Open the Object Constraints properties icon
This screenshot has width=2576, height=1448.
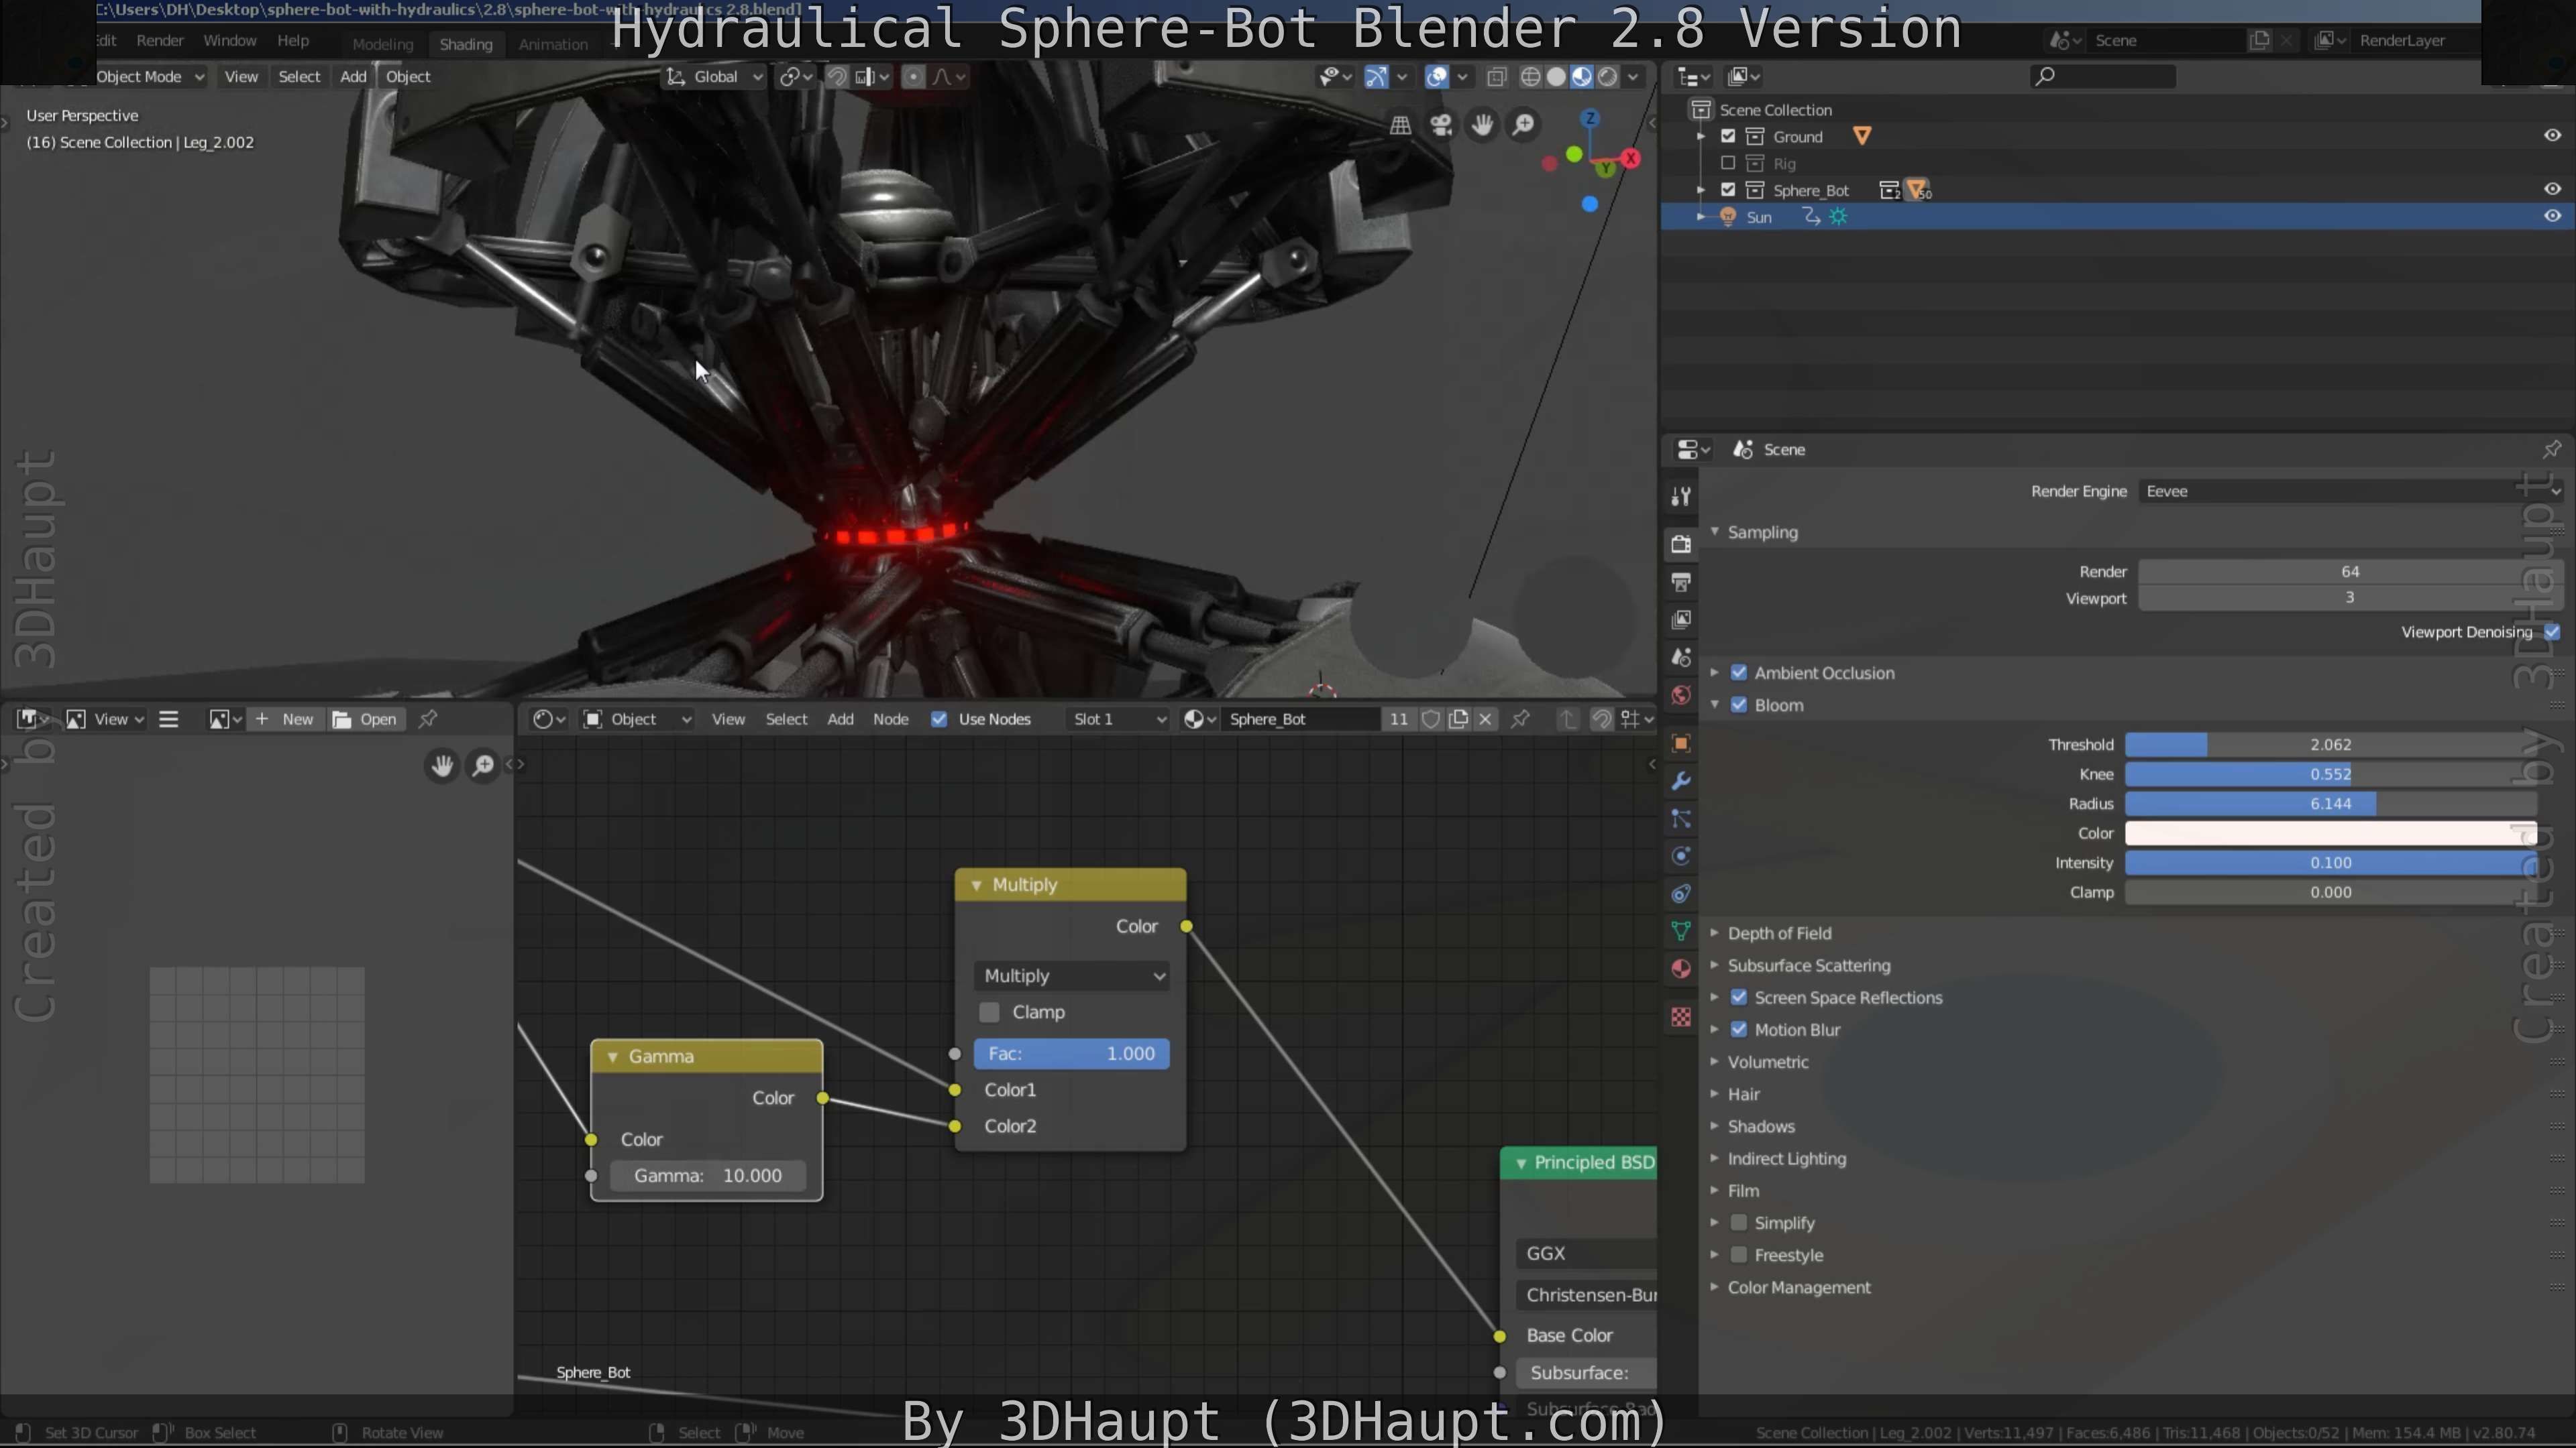1681,894
